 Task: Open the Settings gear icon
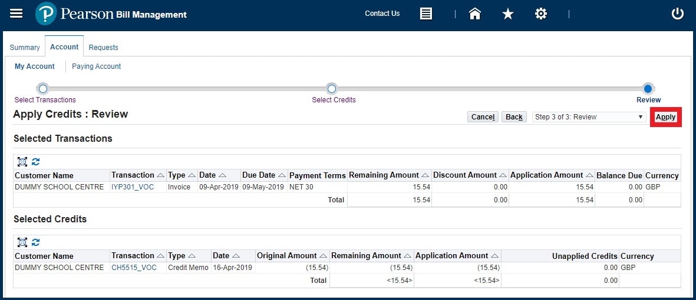coord(541,14)
